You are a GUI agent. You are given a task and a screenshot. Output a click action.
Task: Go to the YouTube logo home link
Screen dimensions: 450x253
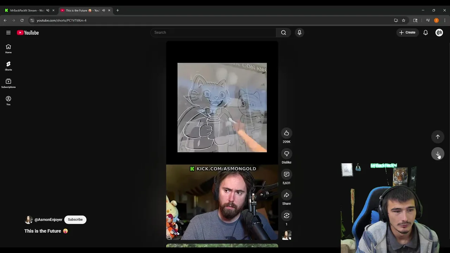(x=28, y=33)
